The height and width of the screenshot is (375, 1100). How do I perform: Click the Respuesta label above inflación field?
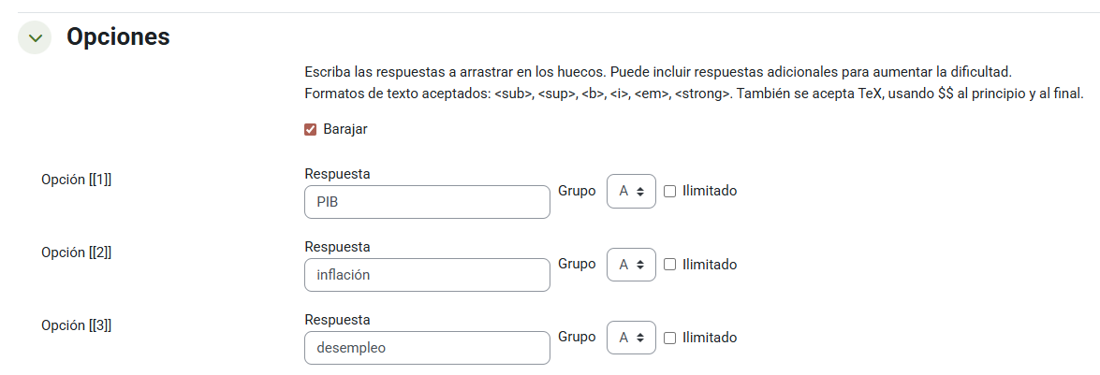(x=338, y=247)
